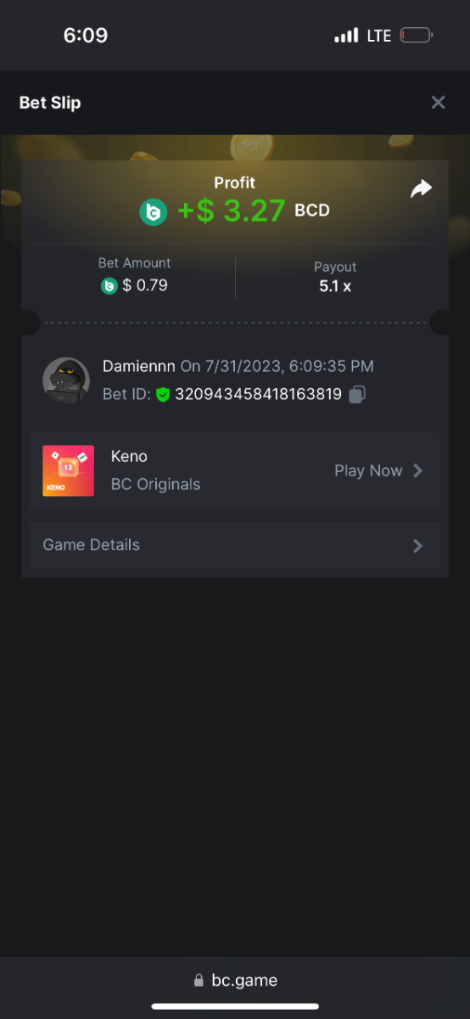Screen dimensions: 470x1019
Task: Tap the Keno game title text
Action: coord(129,456)
